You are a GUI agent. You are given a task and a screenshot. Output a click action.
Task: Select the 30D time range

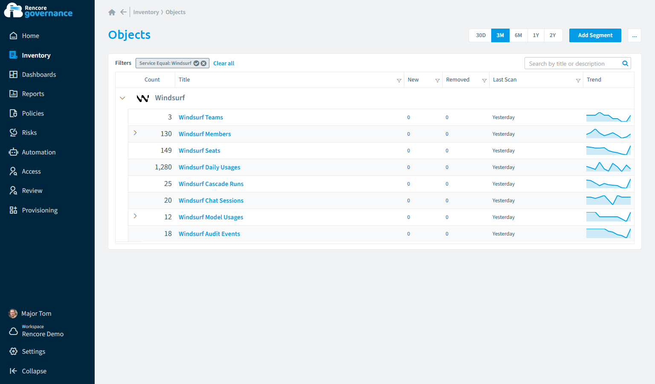(481, 35)
